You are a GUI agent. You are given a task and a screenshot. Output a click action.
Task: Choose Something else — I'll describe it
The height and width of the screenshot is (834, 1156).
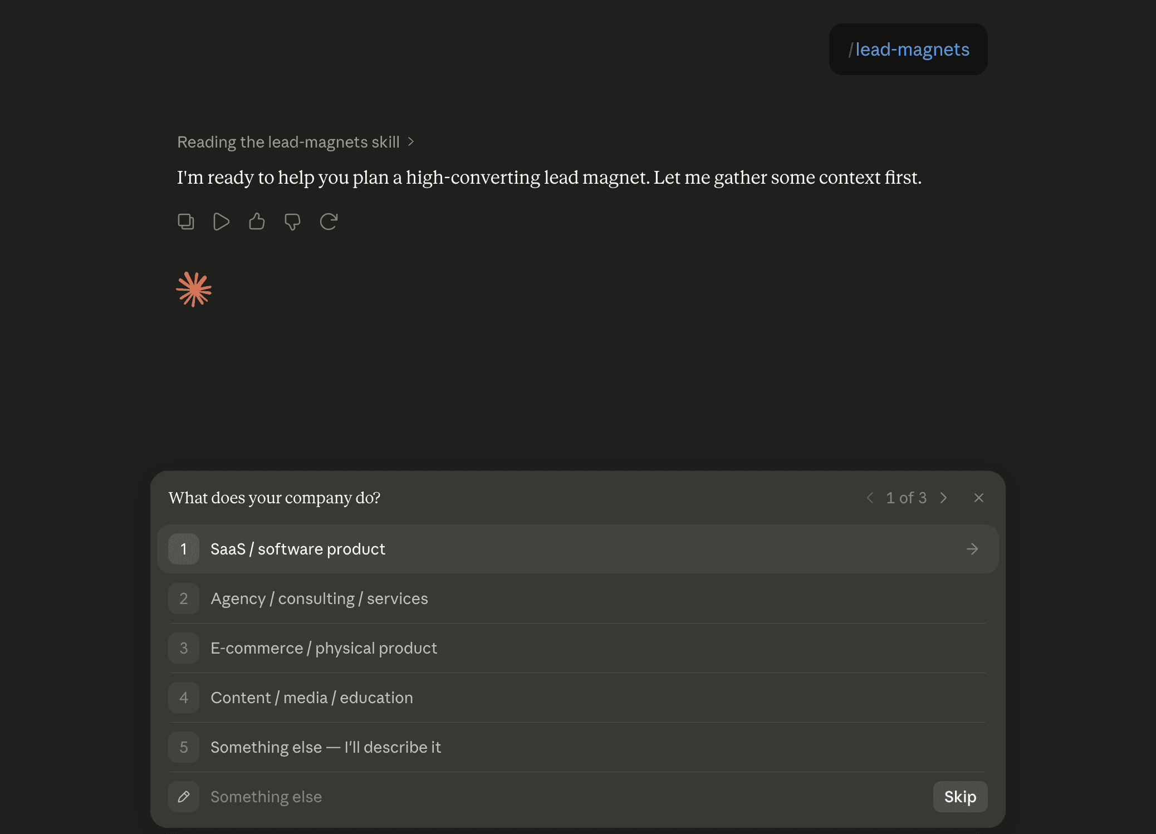pyautogui.click(x=577, y=747)
